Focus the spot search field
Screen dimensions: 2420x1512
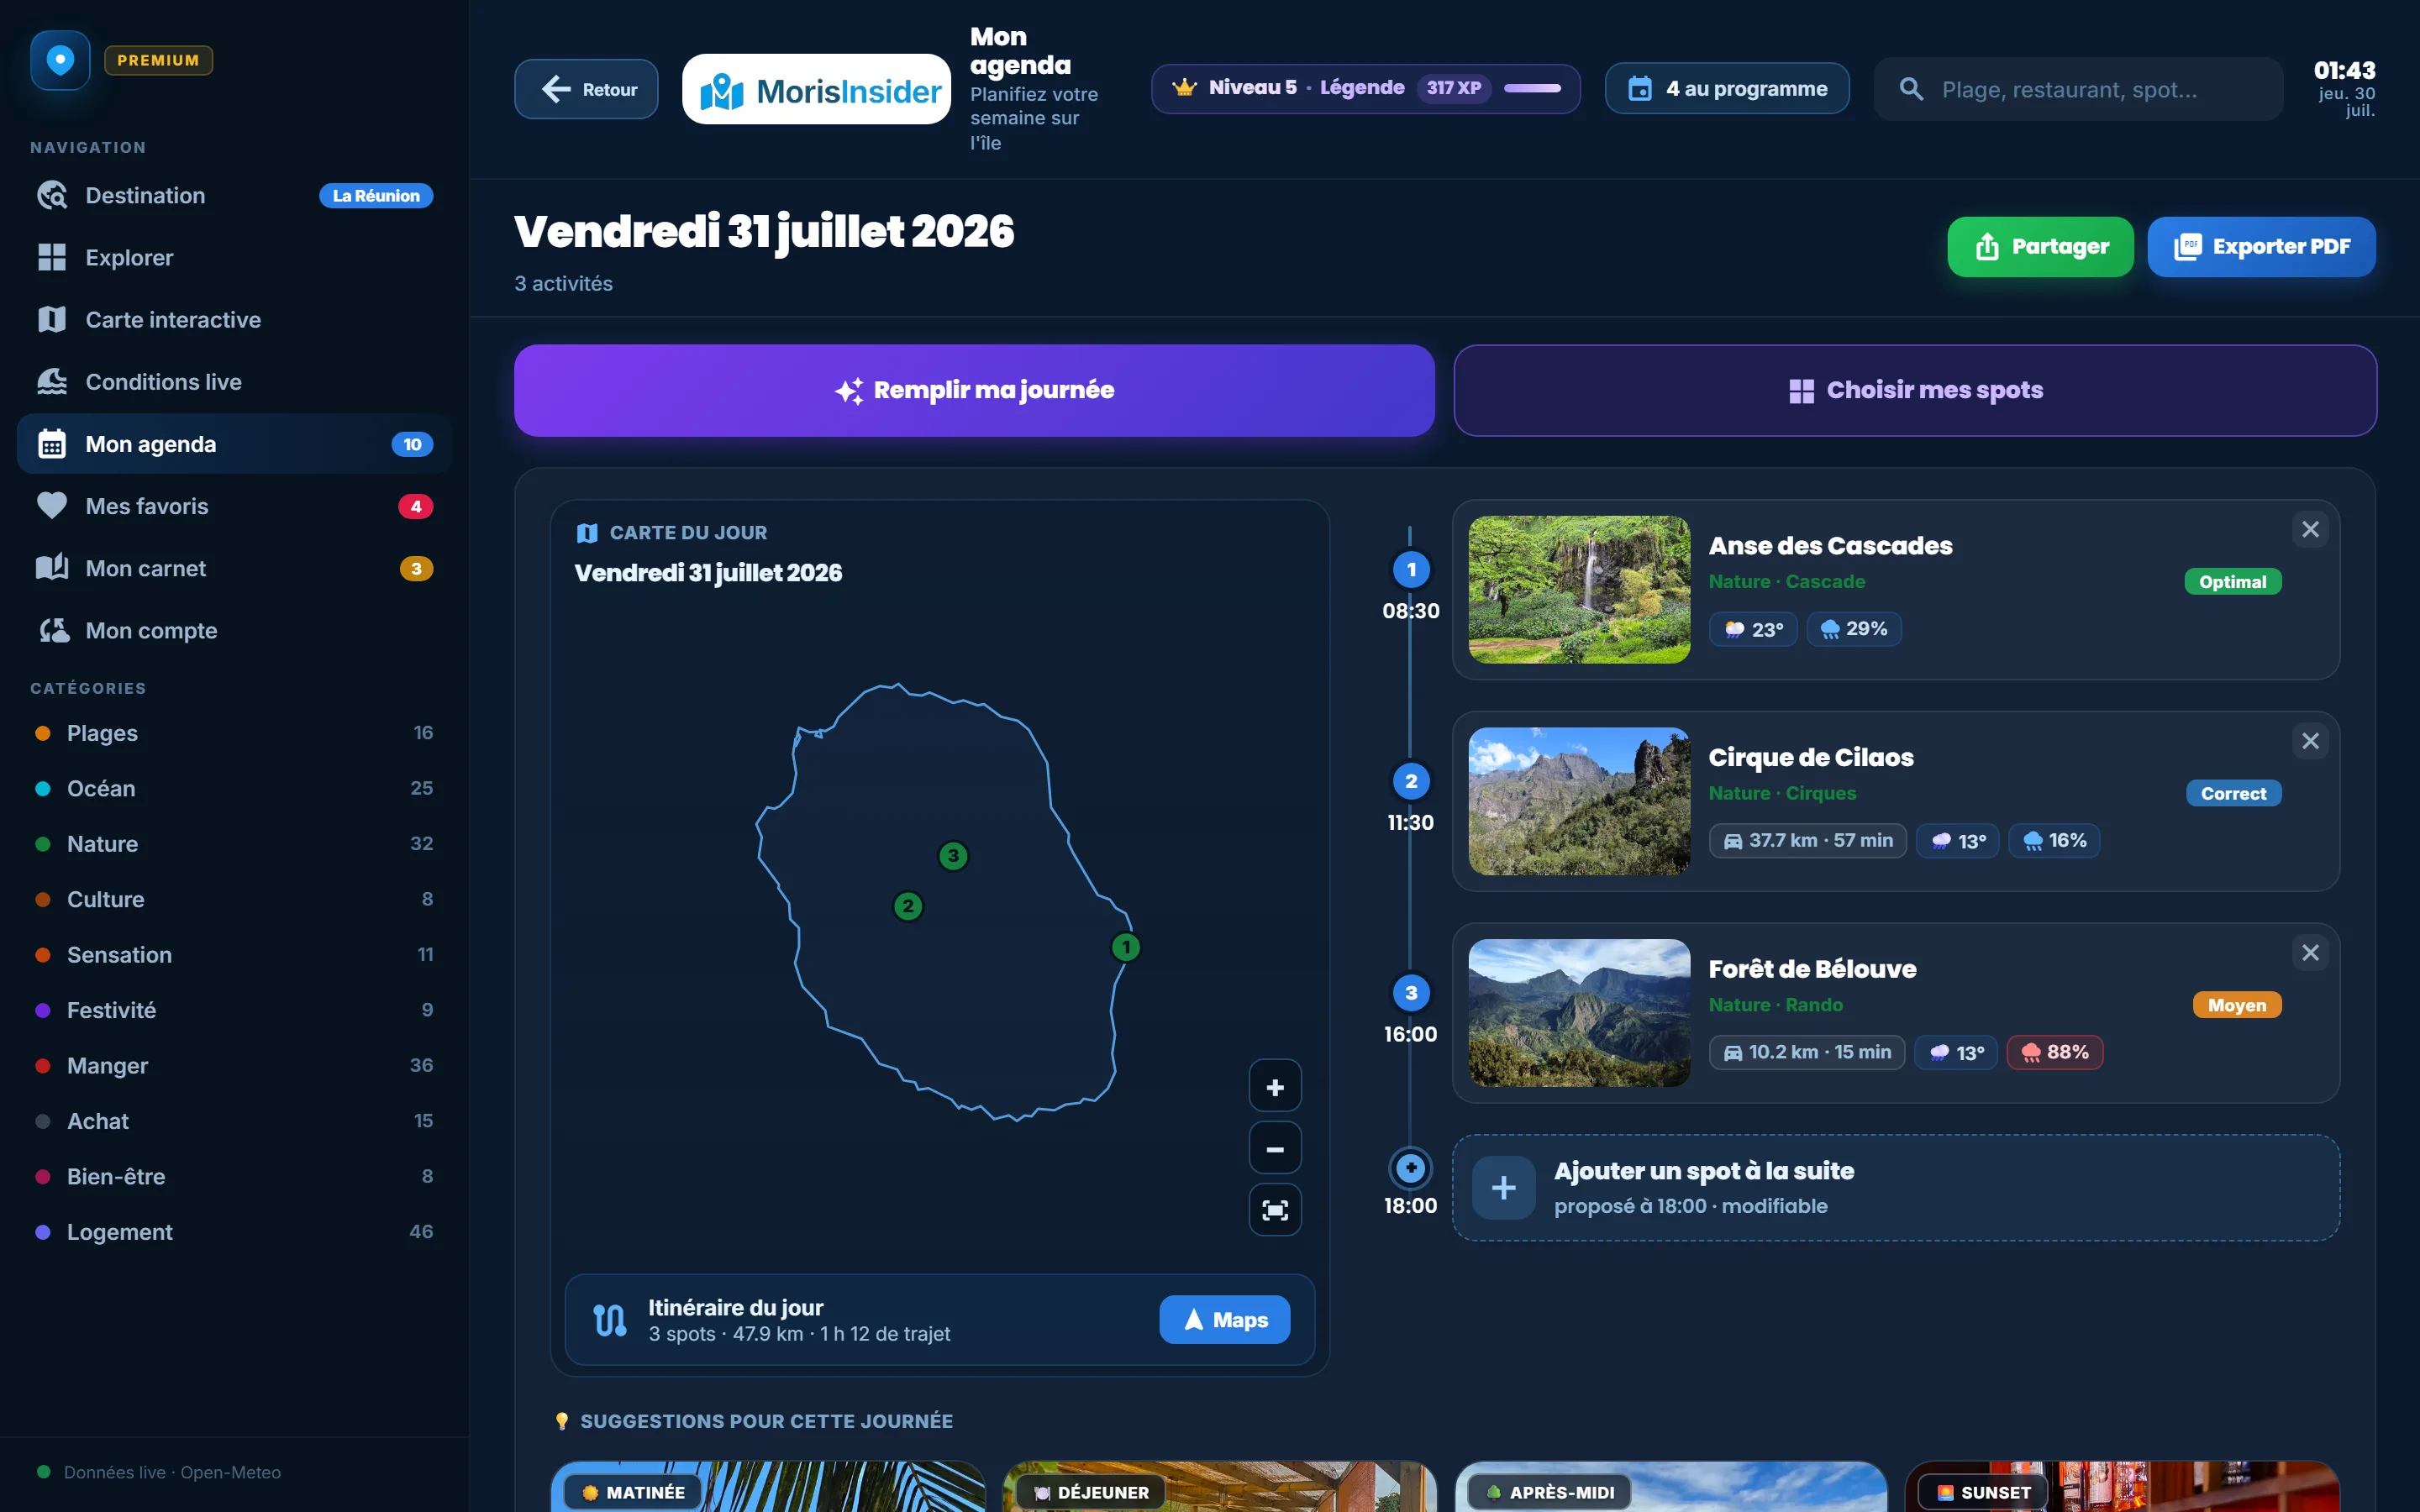coord(2078,89)
